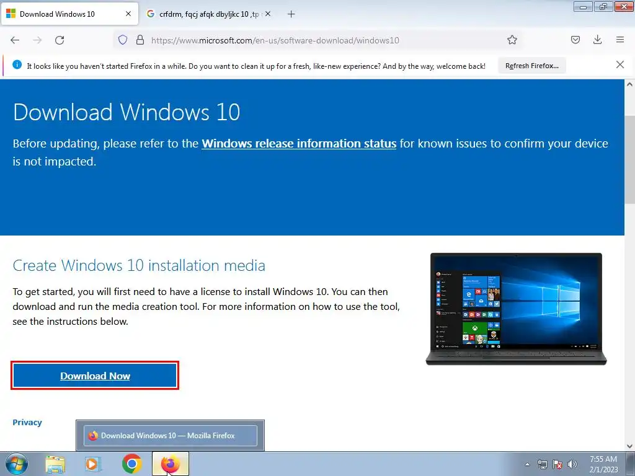The height and width of the screenshot is (476, 635).
Task: Click the Firefox taskbar icon
Action: click(x=170, y=464)
